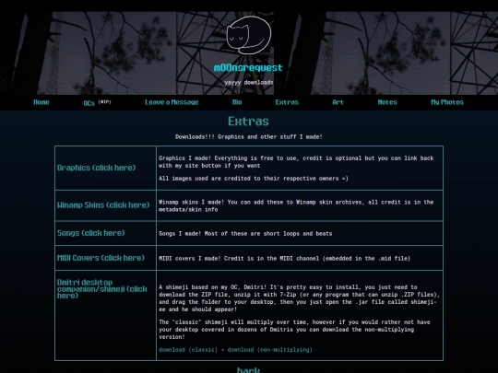The height and width of the screenshot is (373, 498).
Task: Navigate to the Bio page
Action: (237, 102)
